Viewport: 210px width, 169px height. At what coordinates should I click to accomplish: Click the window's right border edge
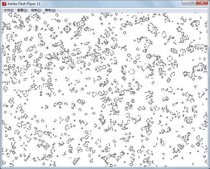coord(209,87)
